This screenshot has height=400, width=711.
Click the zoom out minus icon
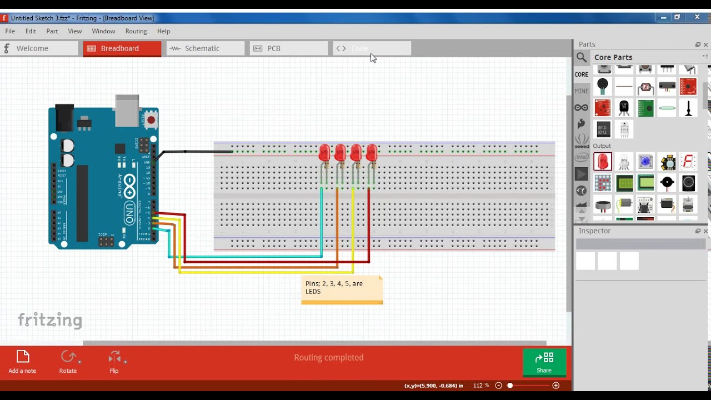[x=498, y=386]
